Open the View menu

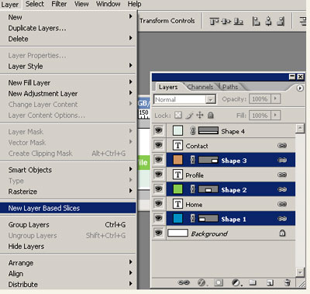click(x=81, y=4)
